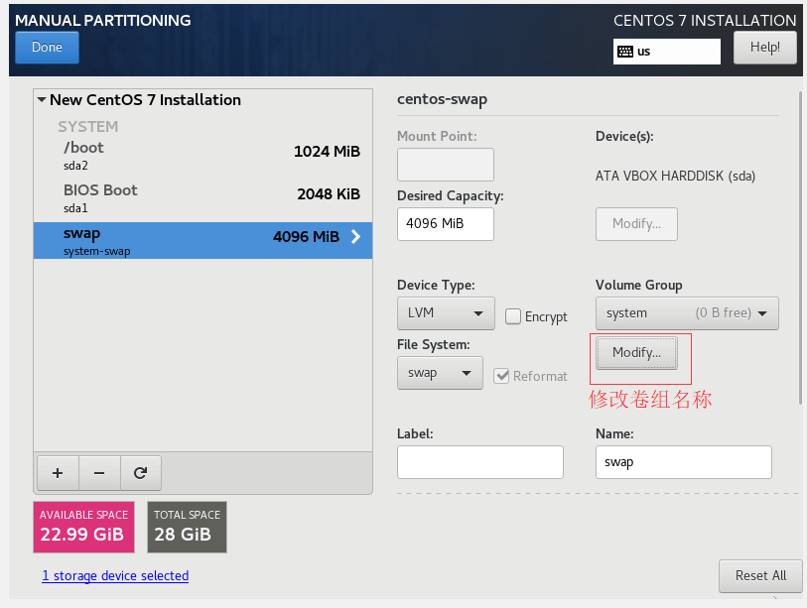807x608 pixels.
Task: Click the ATA VBOX HARDDISK (sda) text
Action: 675,176
